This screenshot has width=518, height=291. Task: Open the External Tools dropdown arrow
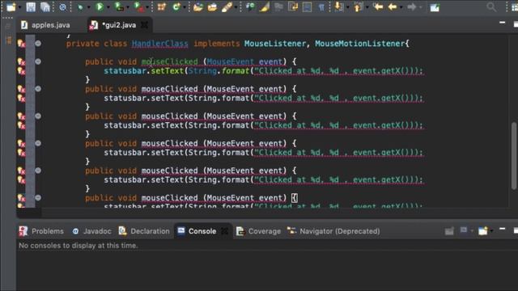tap(147, 7)
